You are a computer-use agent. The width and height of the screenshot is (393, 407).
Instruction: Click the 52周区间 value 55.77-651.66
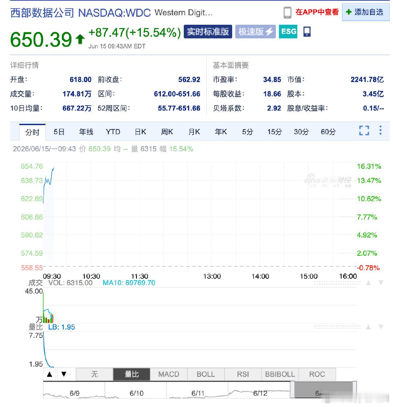coord(179,108)
